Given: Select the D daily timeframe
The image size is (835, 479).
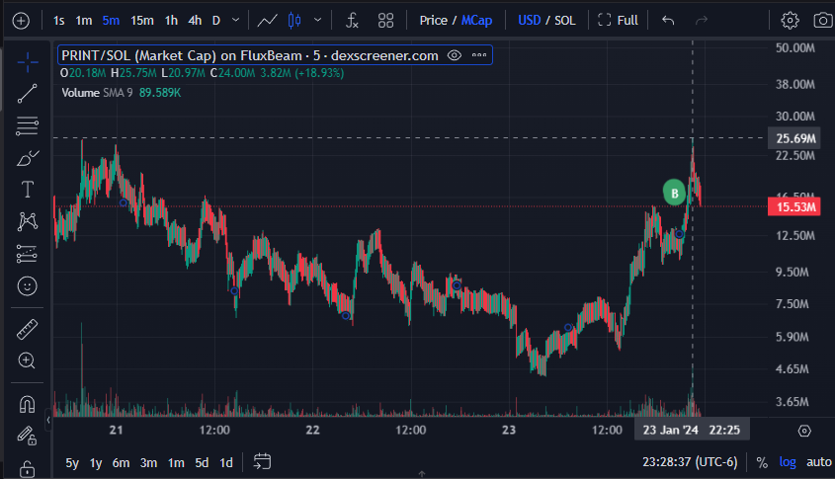Looking at the screenshot, I should [x=216, y=21].
